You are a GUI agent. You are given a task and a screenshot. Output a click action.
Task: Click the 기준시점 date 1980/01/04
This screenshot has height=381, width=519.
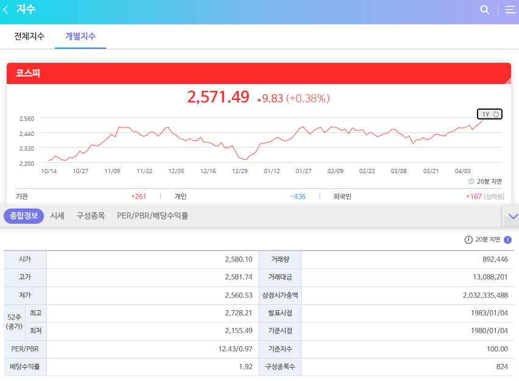pos(490,331)
